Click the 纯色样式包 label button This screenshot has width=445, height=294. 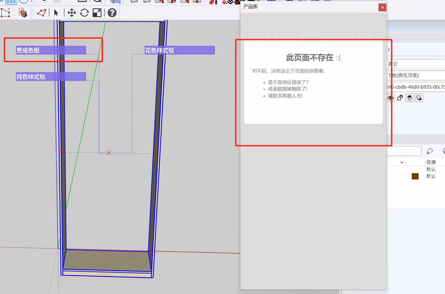coord(51,77)
